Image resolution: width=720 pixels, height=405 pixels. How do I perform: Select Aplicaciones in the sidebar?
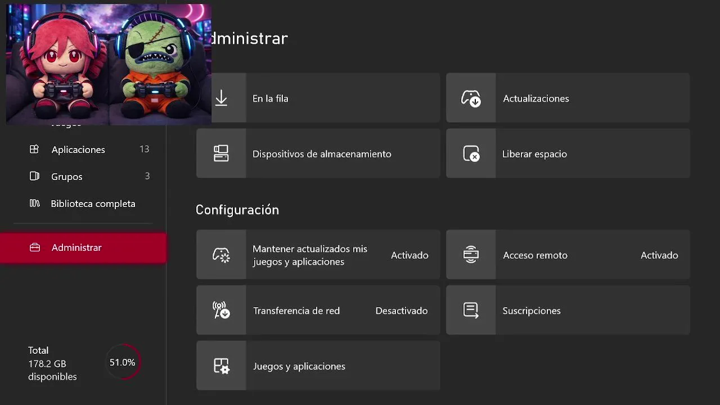[x=78, y=150]
